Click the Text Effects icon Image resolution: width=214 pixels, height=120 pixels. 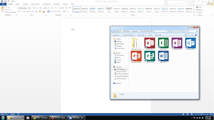(x=36, y=12)
